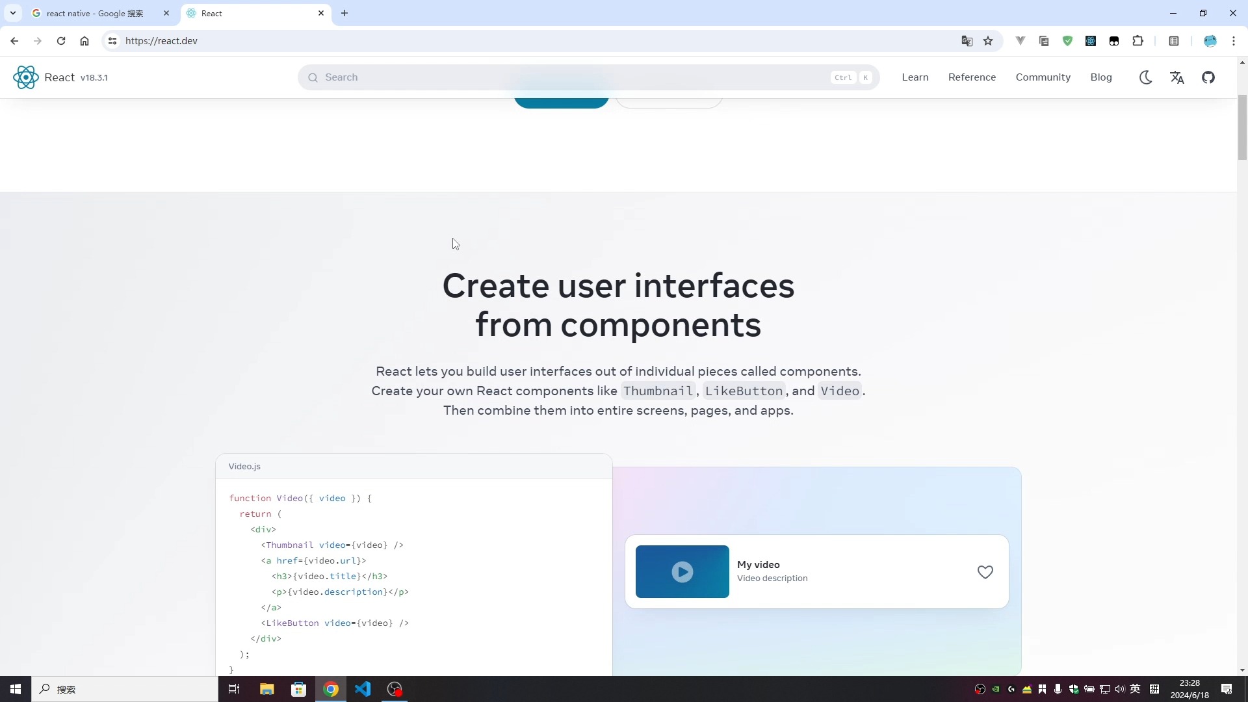Click the green shield extension icon
Image resolution: width=1248 pixels, height=702 pixels.
1067,41
